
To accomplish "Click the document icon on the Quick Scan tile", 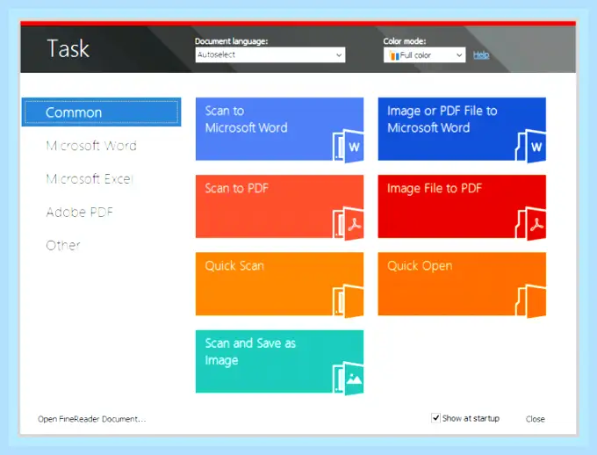I will (x=348, y=301).
